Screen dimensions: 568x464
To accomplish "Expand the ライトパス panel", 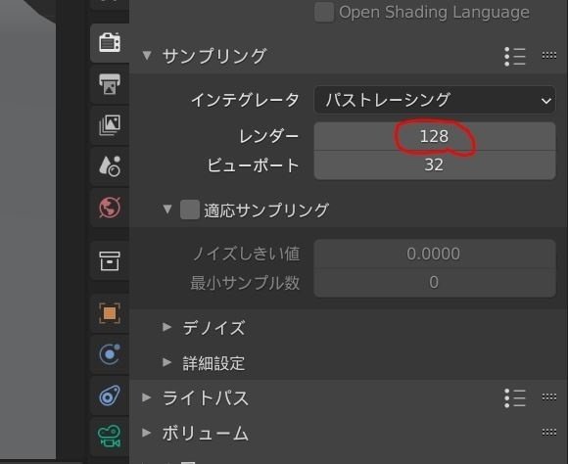I will tap(147, 397).
